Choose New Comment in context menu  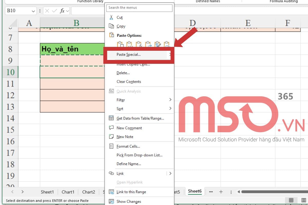129,128
